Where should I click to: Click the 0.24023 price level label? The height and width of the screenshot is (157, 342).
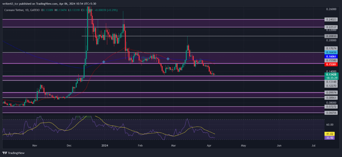(x=331, y=19)
